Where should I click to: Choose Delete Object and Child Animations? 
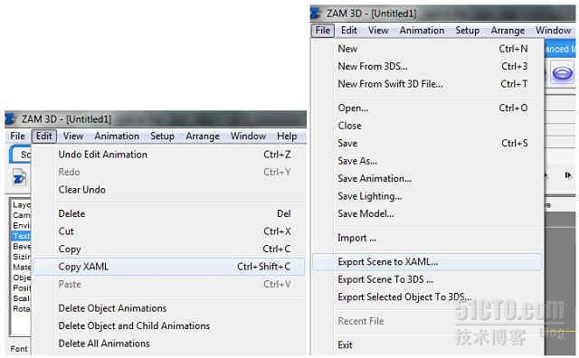[169, 325]
